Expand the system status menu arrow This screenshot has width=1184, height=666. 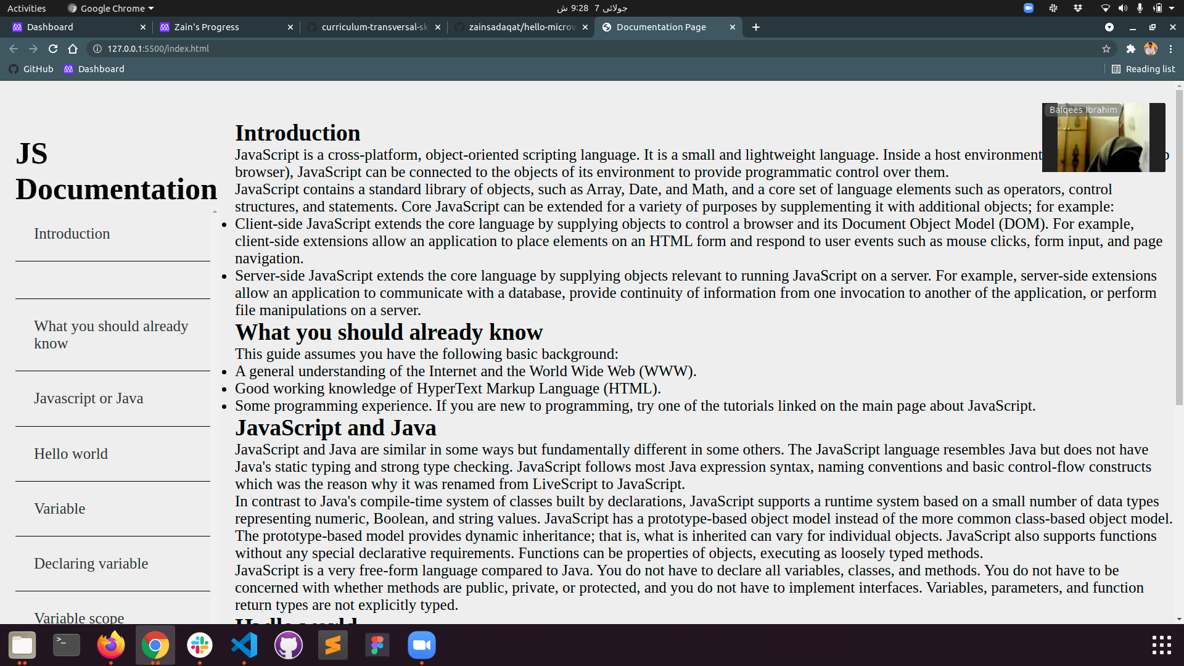[1172, 8]
